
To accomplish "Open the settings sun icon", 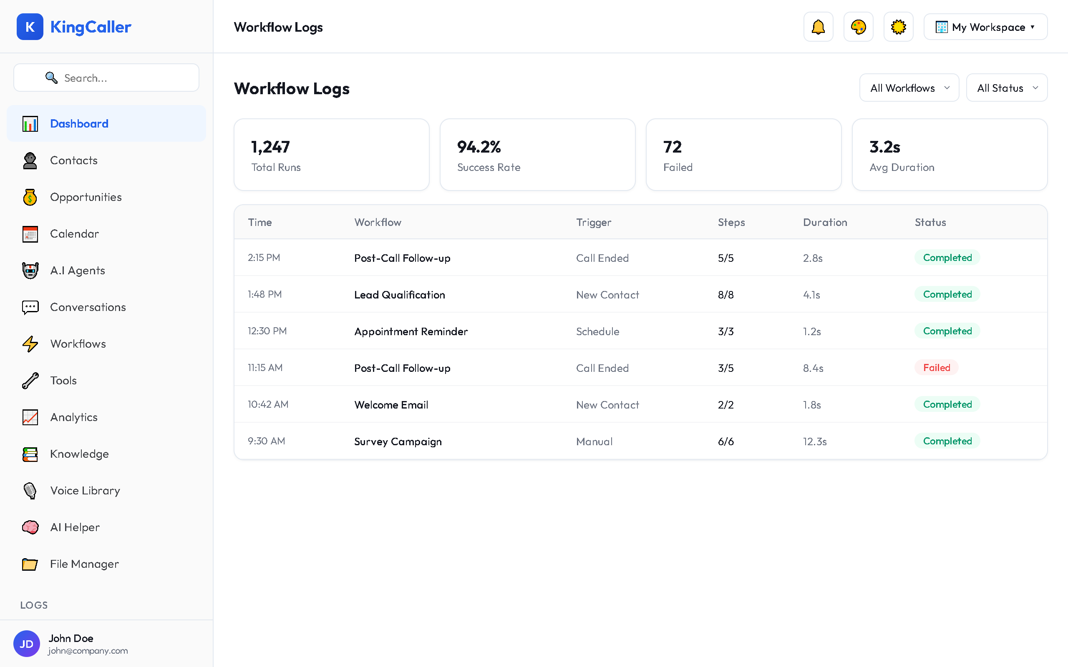I will 898,27.
